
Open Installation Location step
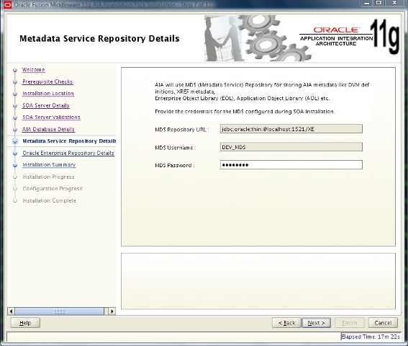(x=48, y=93)
